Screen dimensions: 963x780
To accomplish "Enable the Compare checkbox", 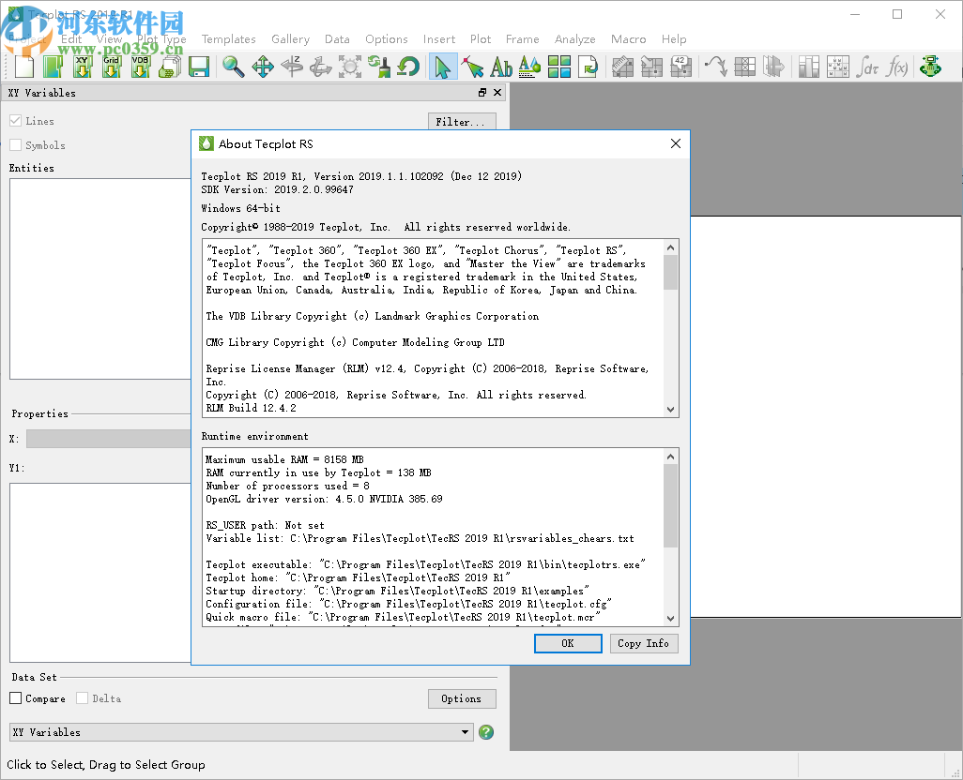I will pos(16,698).
